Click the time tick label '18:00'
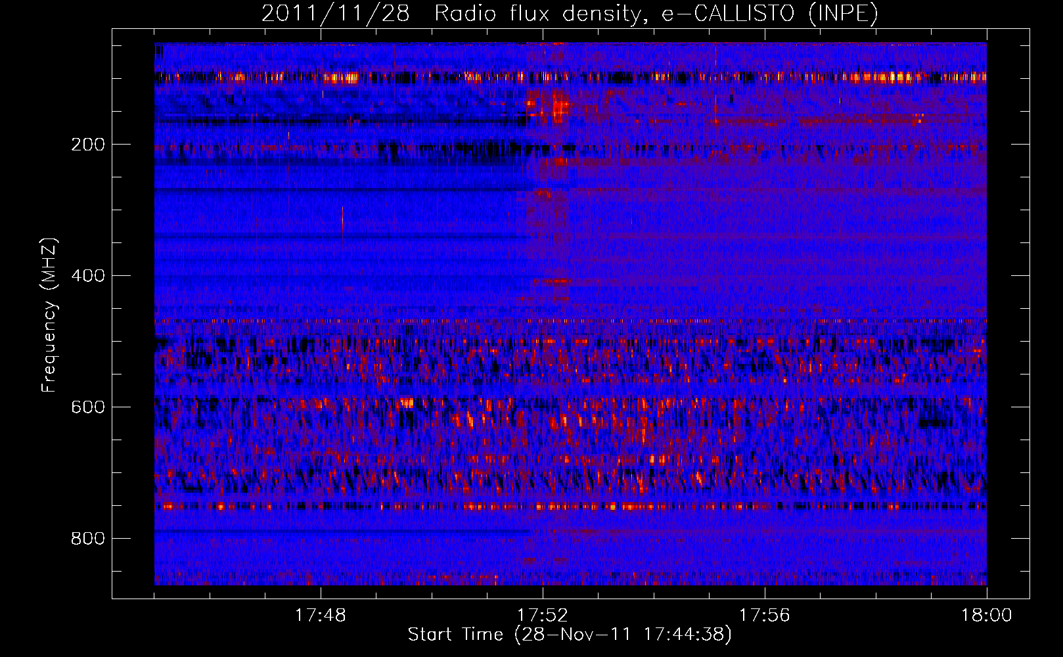Image resolution: width=1063 pixels, height=657 pixels. [x=987, y=616]
